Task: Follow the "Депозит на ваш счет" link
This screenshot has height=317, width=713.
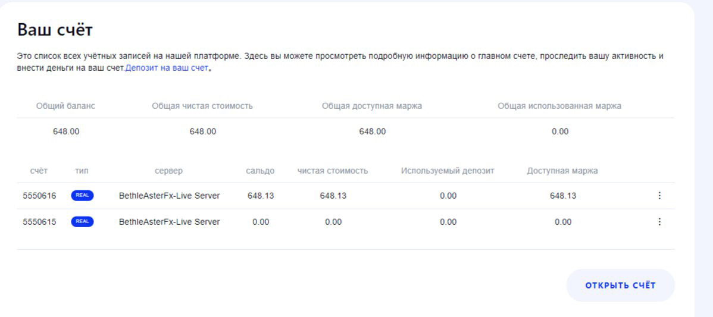Action: click(167, 68)
